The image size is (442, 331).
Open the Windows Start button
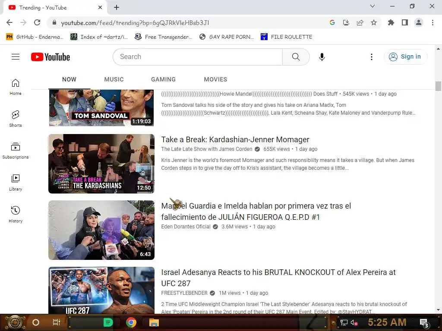coord(15,322)
